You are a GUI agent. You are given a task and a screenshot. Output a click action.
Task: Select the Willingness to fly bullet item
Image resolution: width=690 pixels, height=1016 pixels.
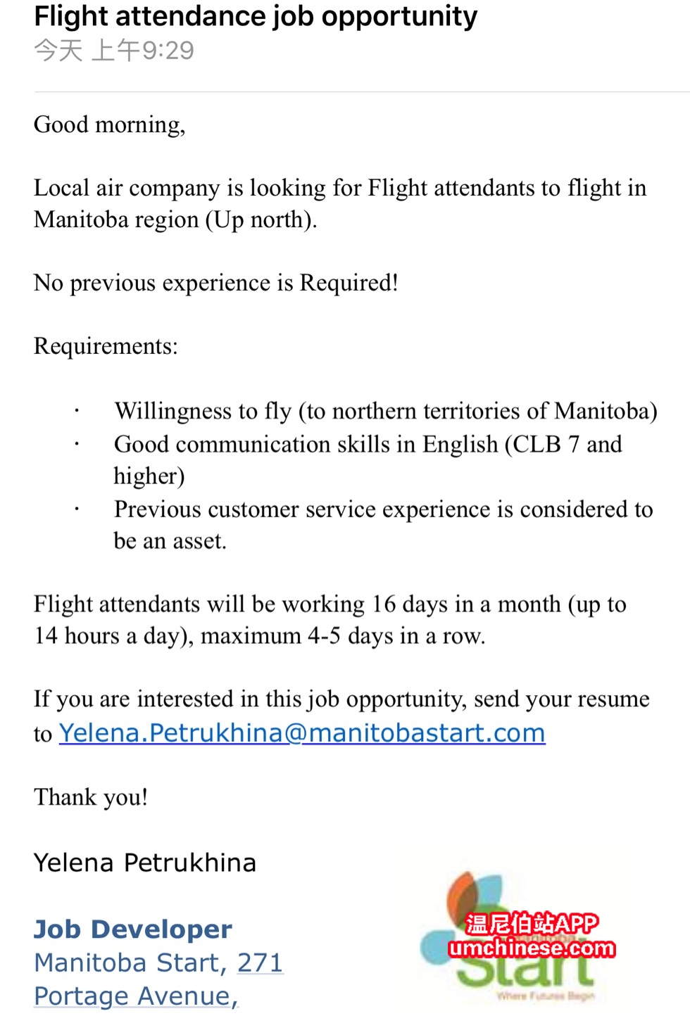(x=386, y=411)
